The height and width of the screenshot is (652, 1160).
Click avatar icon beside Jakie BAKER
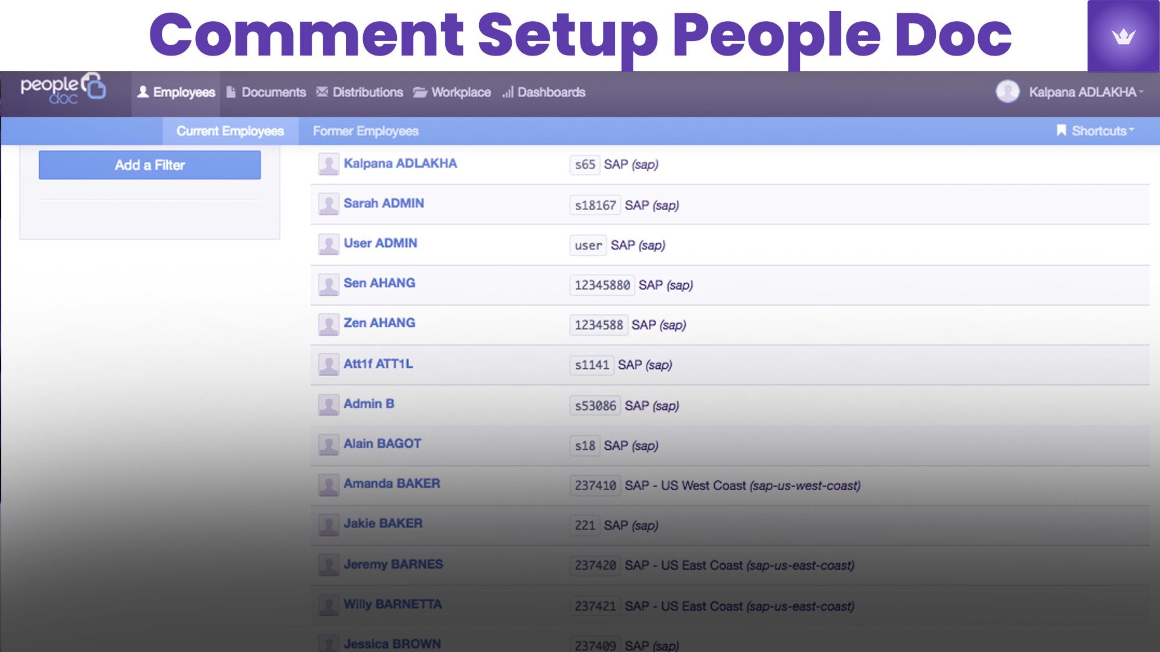329,525
